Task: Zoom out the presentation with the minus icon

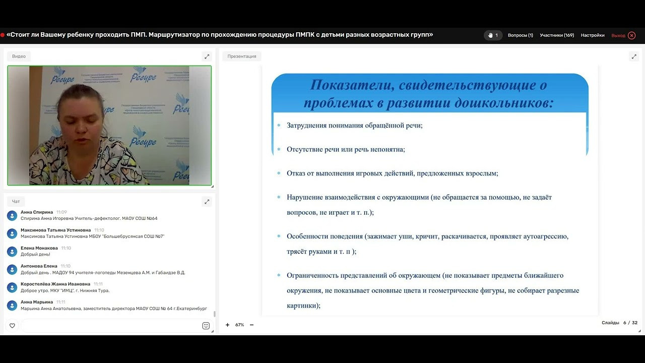Action: pyautogui.click(x=252, y=325)
